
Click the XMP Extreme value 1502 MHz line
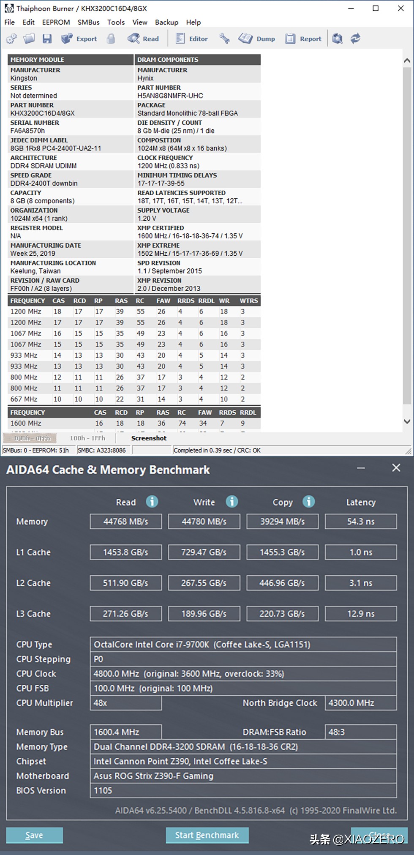(190, 254)
